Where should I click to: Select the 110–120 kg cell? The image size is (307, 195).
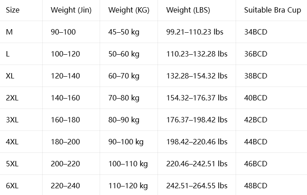pyautogui.click(x=128, y=186)
